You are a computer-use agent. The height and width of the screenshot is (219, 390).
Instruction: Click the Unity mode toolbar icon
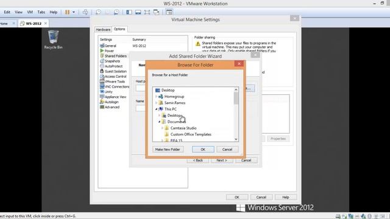pyautogui.click(x=156, y=12)
